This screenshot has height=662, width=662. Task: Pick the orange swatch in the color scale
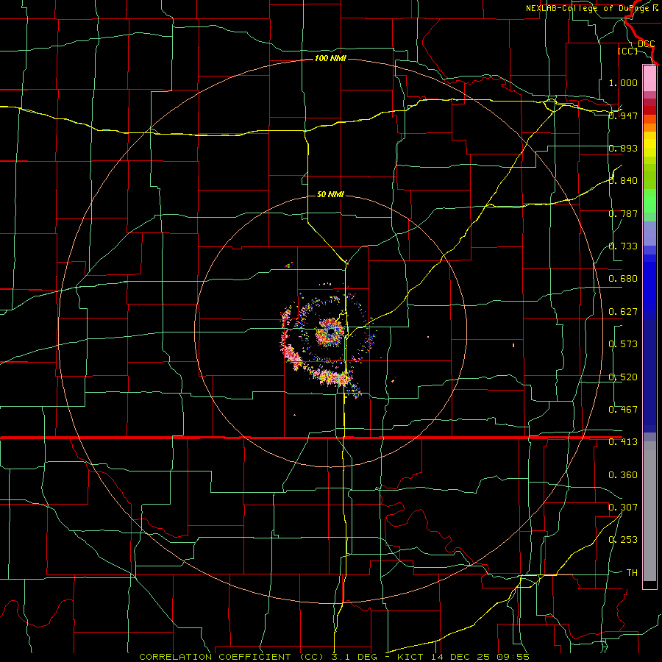(649, 127)
